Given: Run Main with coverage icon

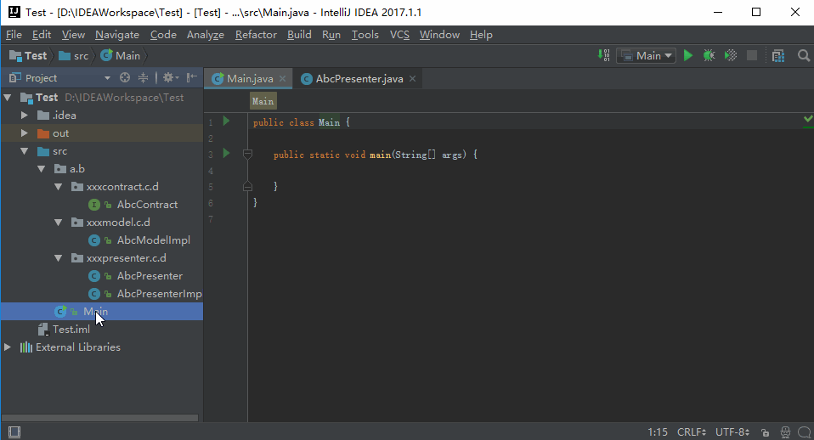Looking at the screenshot, I should pyautogui.click(x=731, y=55).
